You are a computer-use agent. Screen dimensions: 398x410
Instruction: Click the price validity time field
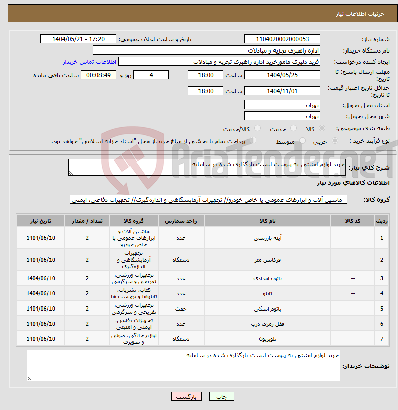pos(206,91)
